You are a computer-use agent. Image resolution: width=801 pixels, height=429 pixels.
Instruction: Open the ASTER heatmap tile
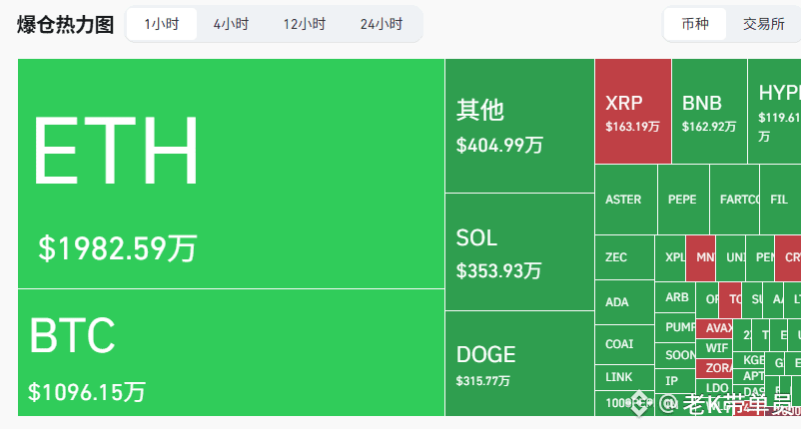coord(626,200)
